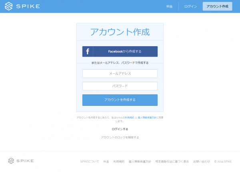Image resolution: width=240 pixels, height=172 pixels.
Task: Open 利用規約 in the footer
Action: point(119,162)
